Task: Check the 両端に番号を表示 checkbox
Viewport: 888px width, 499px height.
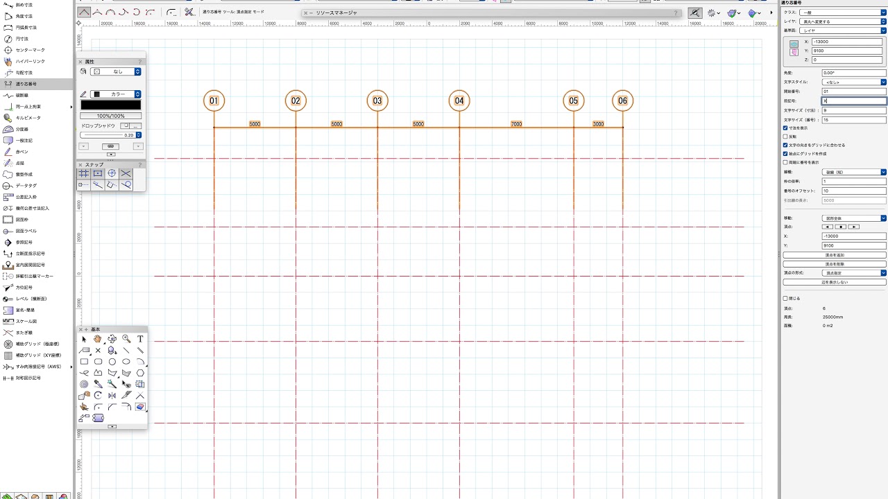Action: click(785, 162)
